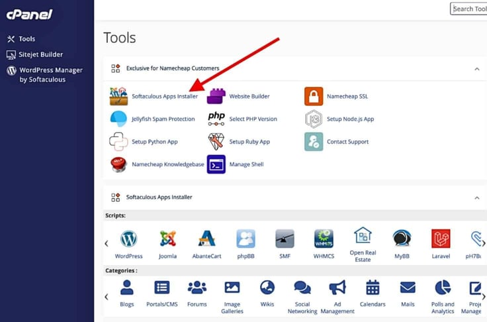The image size is (487, 322).
Task: Open the Calendars category icon
Action: pyautogui.click(x=373, y=287)
